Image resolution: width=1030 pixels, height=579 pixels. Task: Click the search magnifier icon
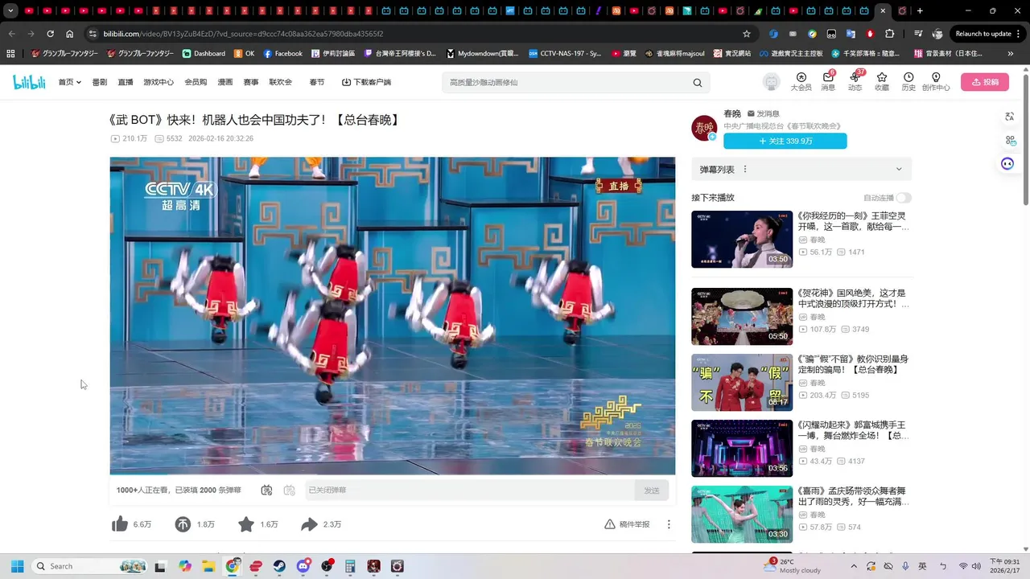pyautogui.click(x=698, y=82)
